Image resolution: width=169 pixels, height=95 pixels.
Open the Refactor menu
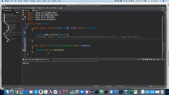click(x=26, y=1)
